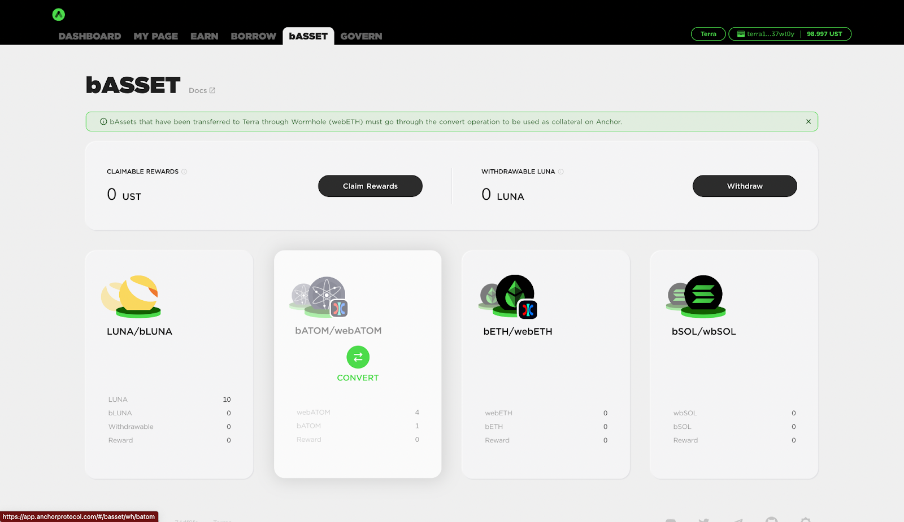This screenshot has height=522, width=904.
Task: Click the wbSOL balance row
Action: coord(734,413)
